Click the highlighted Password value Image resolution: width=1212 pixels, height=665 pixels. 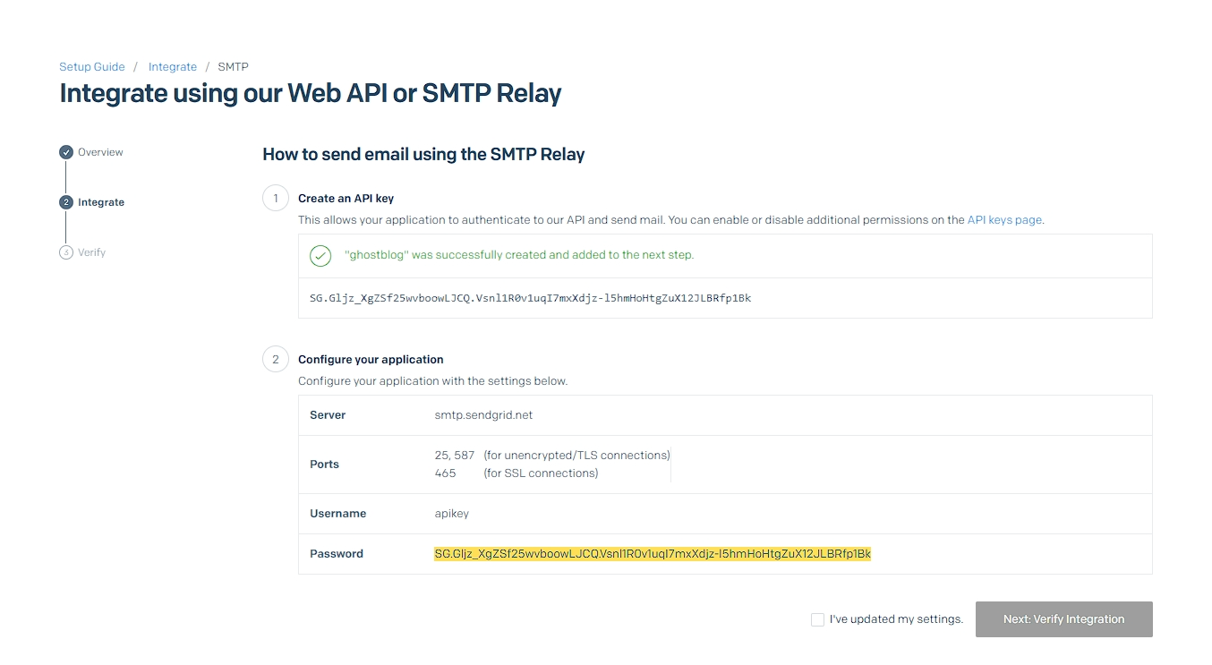[x=653, y=554]
